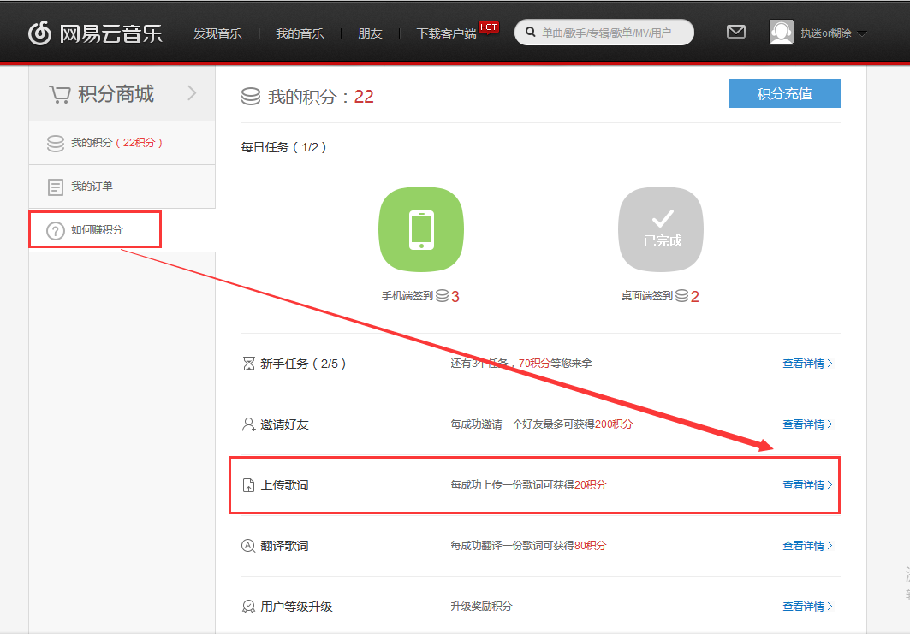The image size is (910, 634).
Task: Click the coin icon beside 我的积分
Action: (56, 142)
